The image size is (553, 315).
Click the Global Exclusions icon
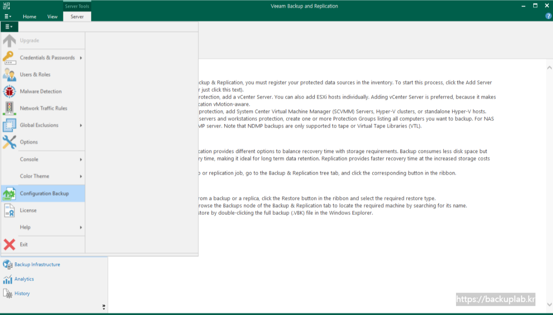pyautogui.click(x=9, y=125)
